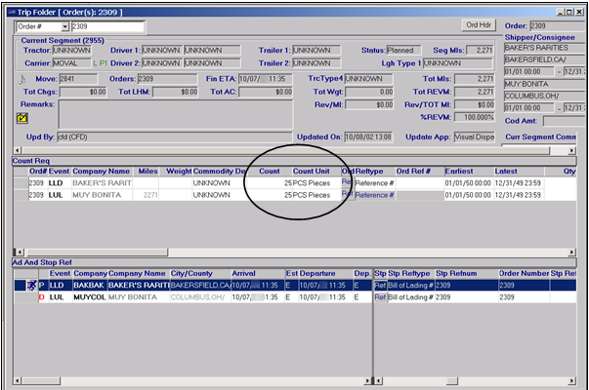Click the Ref button on the BAKER'S RARIT count row
589x390 pixels.
point(347,181)
